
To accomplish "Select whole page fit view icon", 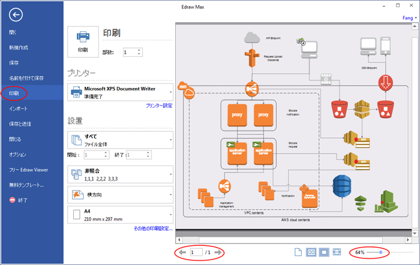I will pos(324,252).
